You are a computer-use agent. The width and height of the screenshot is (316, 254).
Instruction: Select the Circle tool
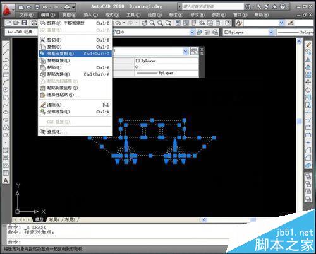click(6, 89)
